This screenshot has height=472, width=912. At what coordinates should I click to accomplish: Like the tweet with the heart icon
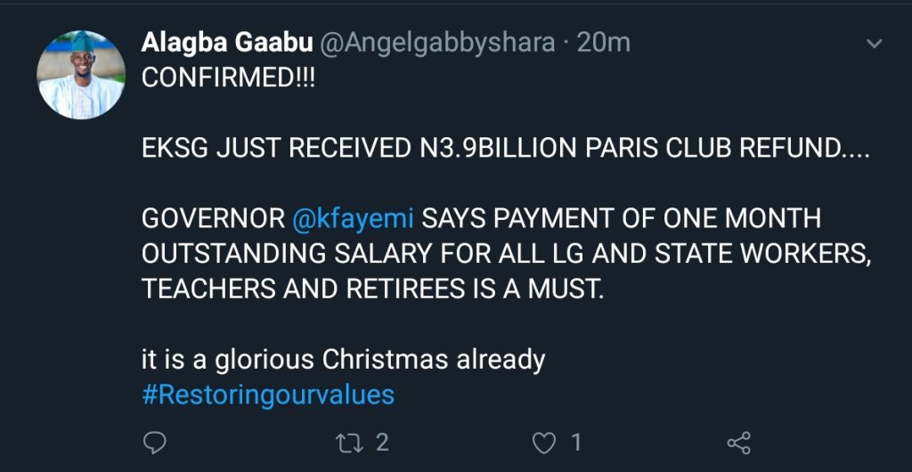[x=543, y=442]
